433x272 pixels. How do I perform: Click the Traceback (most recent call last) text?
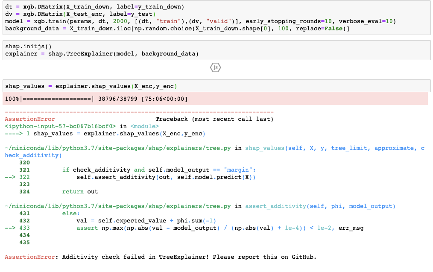click(x=215, y=119)
